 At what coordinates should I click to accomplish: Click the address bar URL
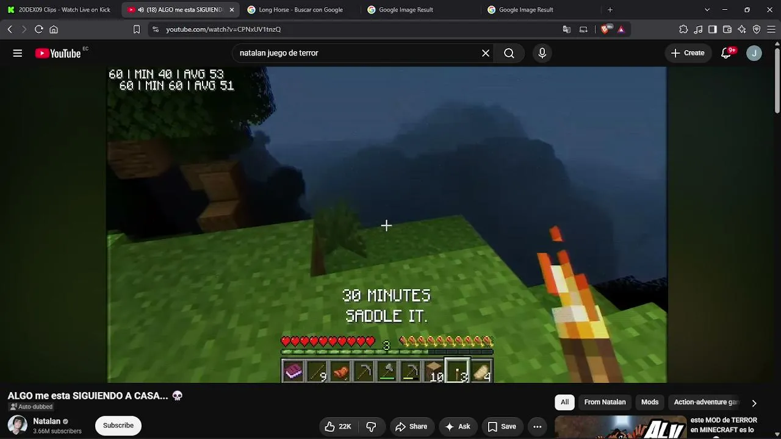pos(223,29)
